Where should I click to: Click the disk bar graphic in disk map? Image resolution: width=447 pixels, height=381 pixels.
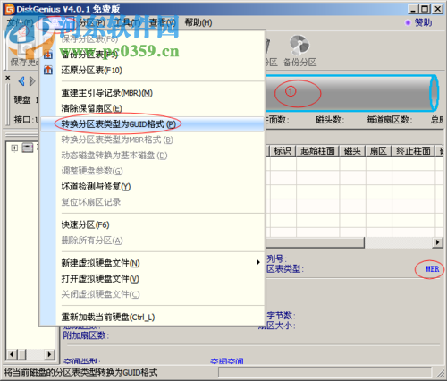click(x=351, y=93)
